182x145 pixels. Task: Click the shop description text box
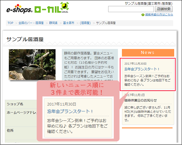coord(90,65)
